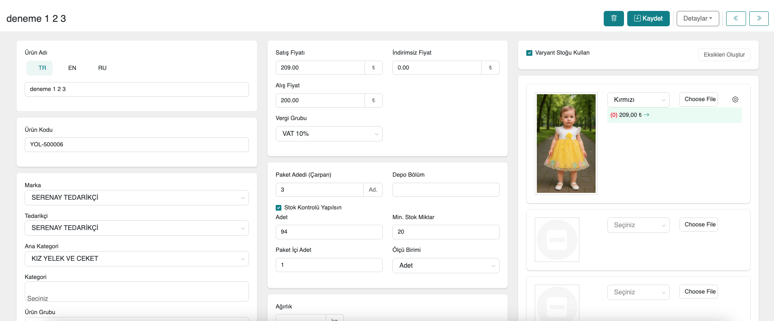Screen dimensions: 774x321
Task: Click the arrow next to 209,00 ₺ variant price
Action: coord(647,115)
